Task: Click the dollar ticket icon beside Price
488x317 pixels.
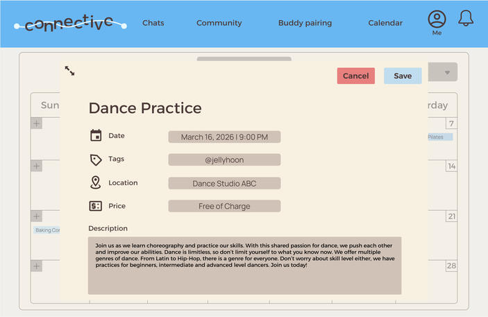Action: pyautogui.click(x=95, y=206)
